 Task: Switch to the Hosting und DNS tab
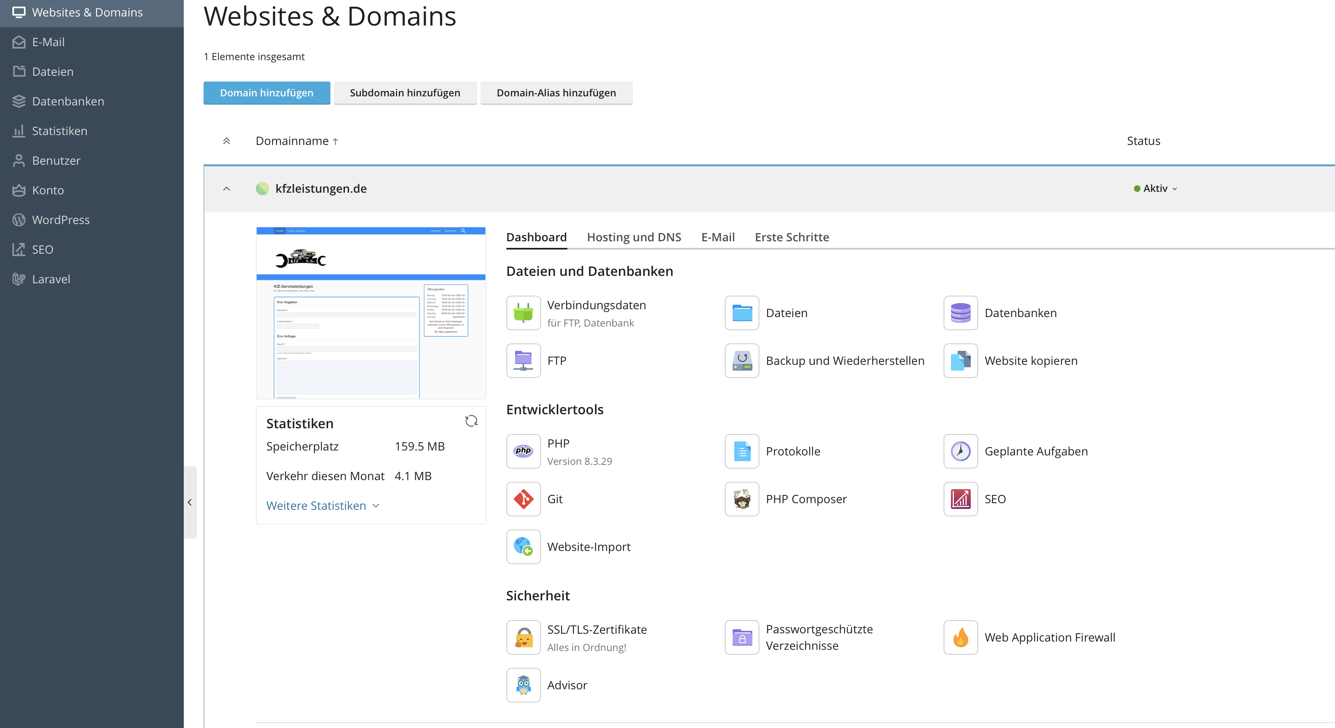633,237
